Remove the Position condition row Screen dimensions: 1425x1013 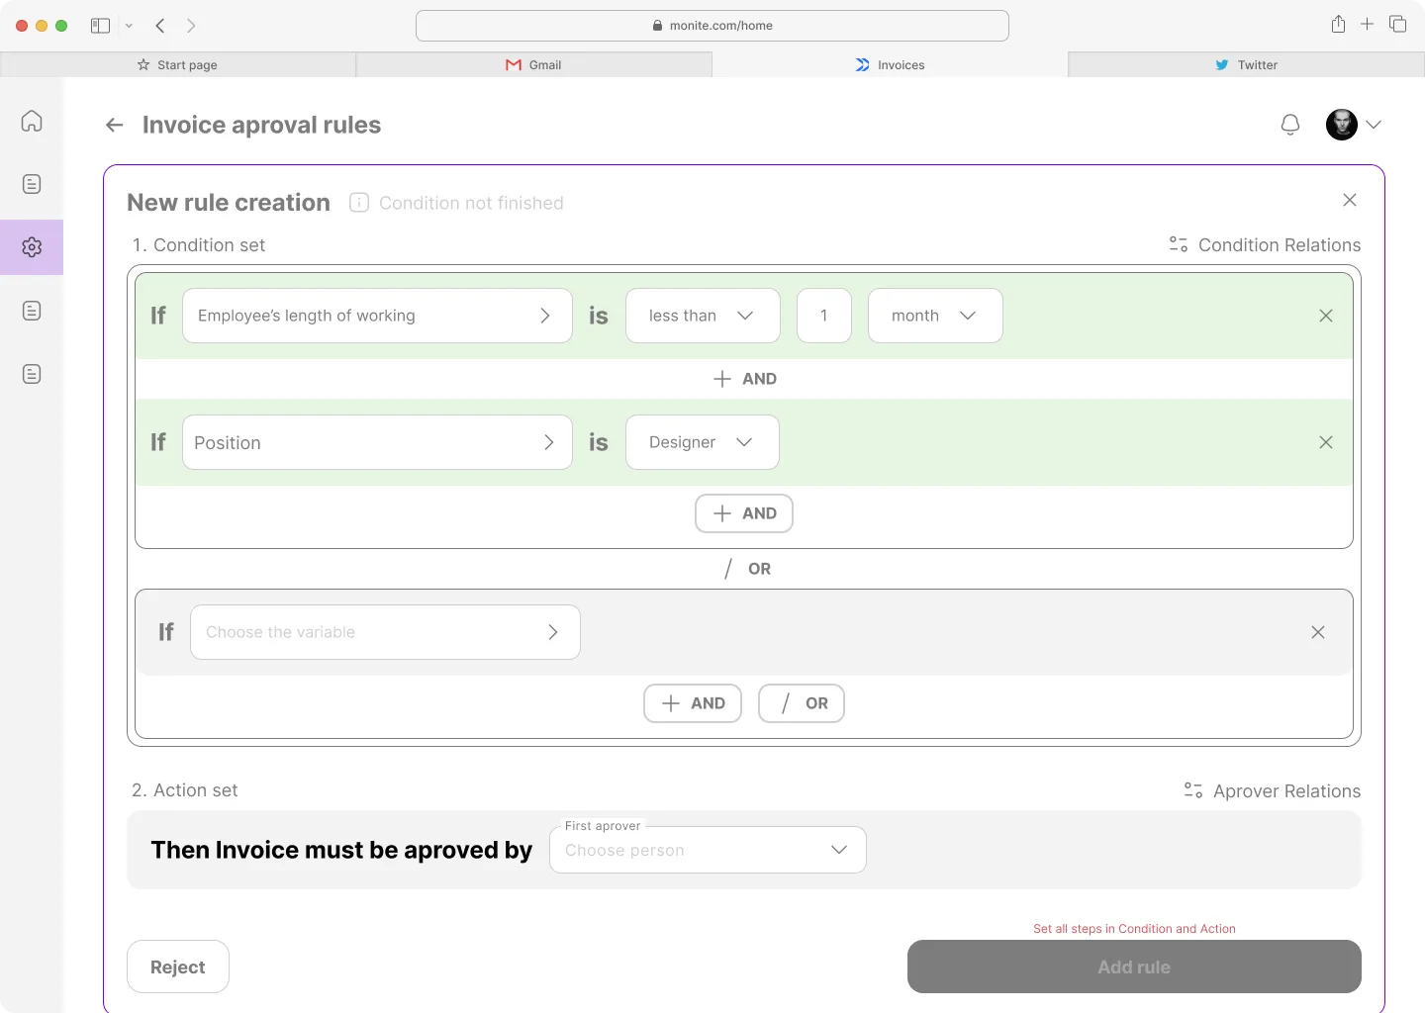click(x=1326, y=442)
